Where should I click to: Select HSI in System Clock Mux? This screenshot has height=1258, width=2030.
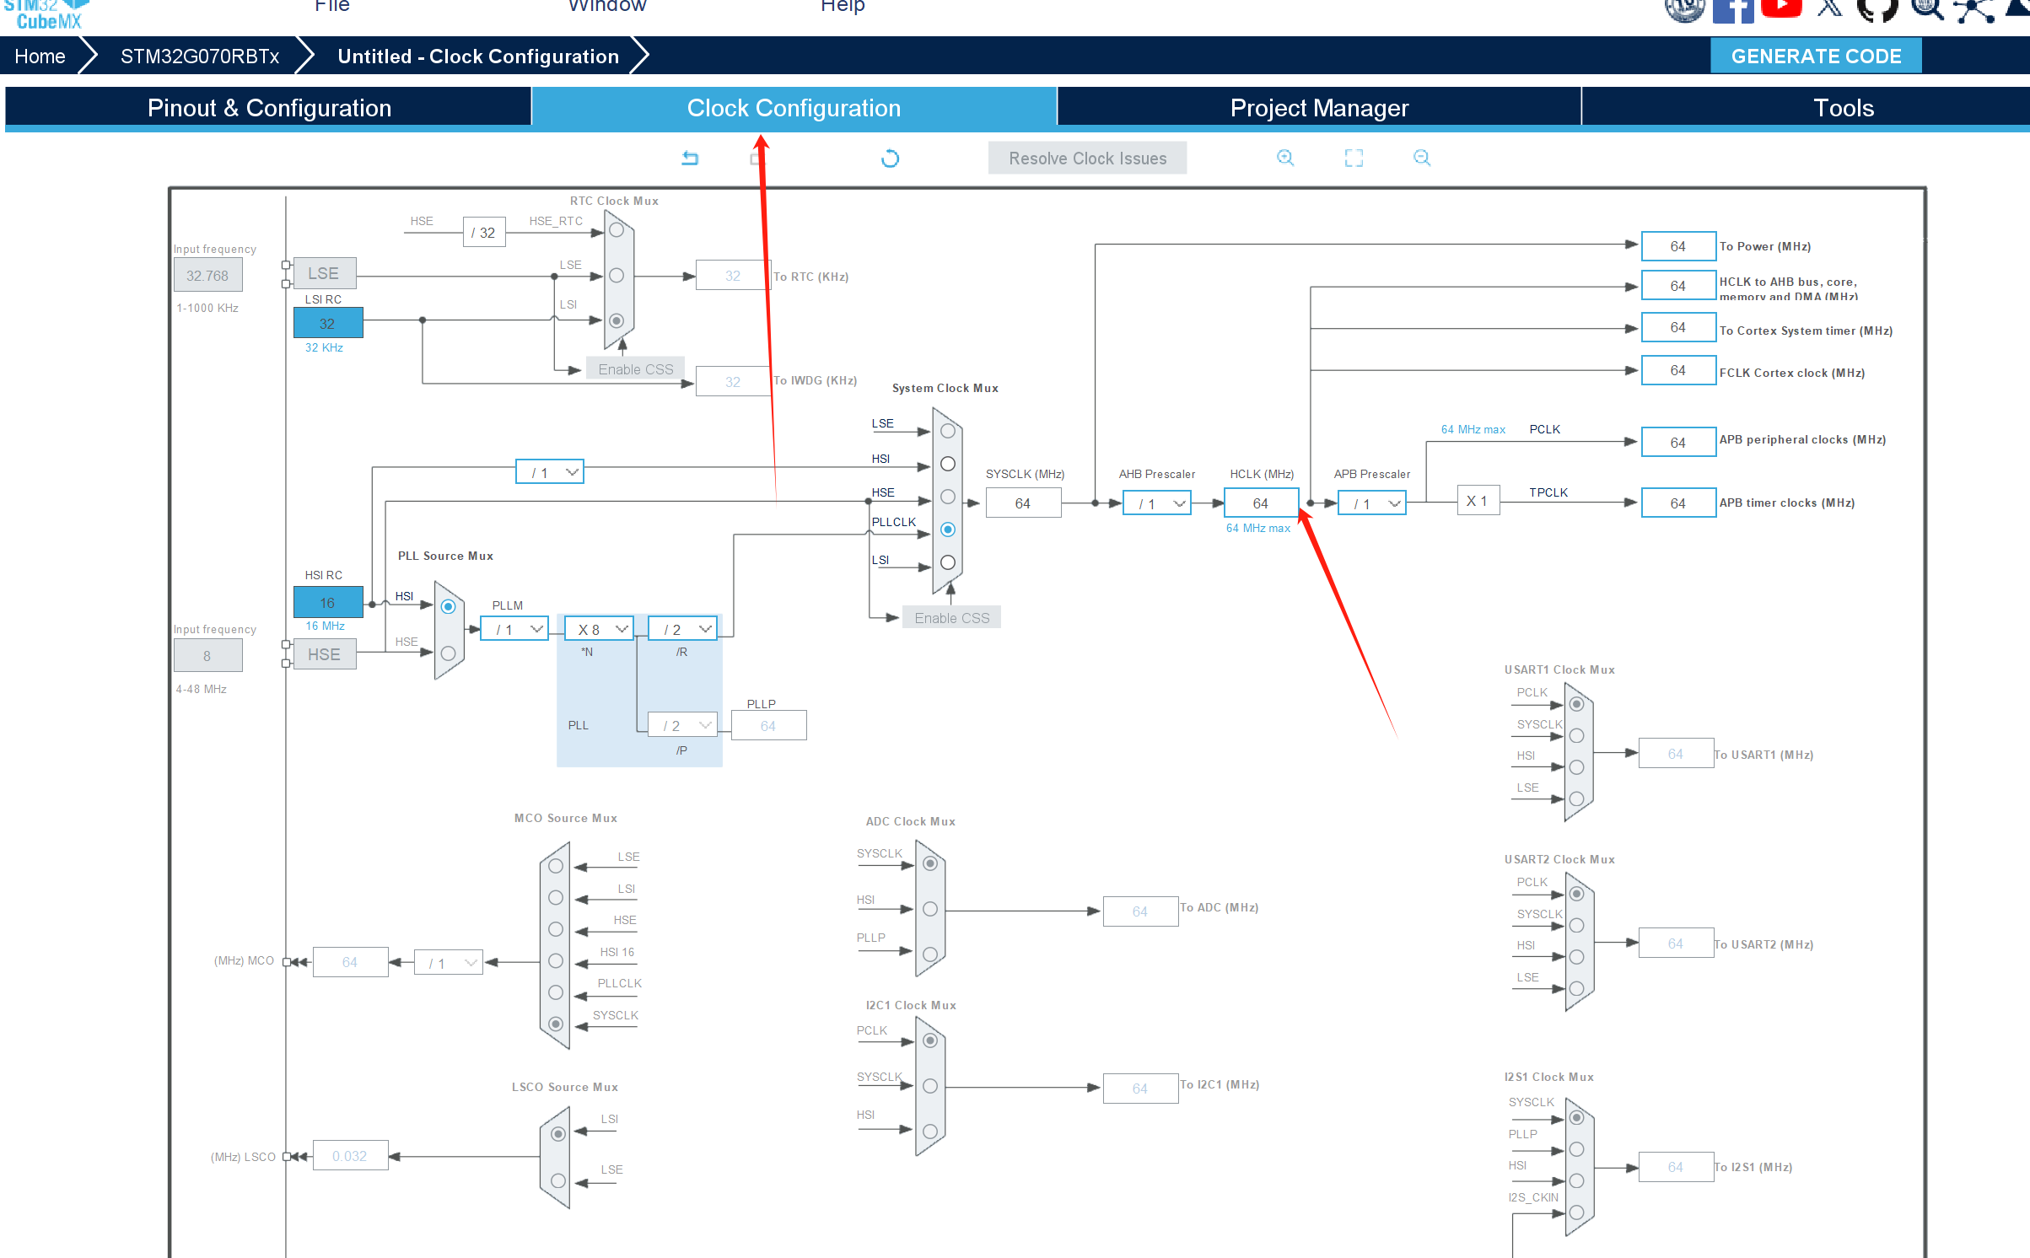[x=947, y=464]
